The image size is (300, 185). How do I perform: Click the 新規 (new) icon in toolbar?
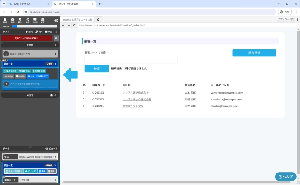click(5, 20)
